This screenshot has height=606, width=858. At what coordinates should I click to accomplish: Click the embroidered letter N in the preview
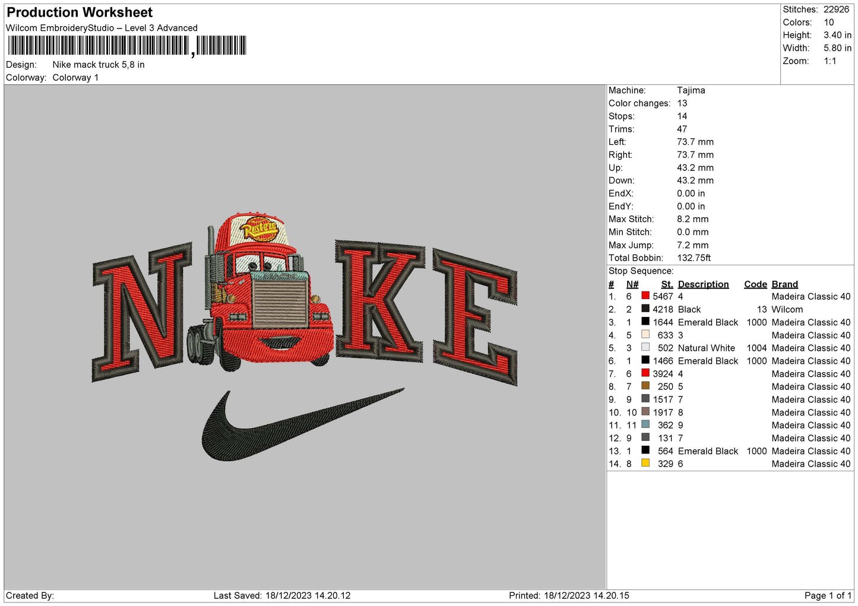click(x=143, y=312)
